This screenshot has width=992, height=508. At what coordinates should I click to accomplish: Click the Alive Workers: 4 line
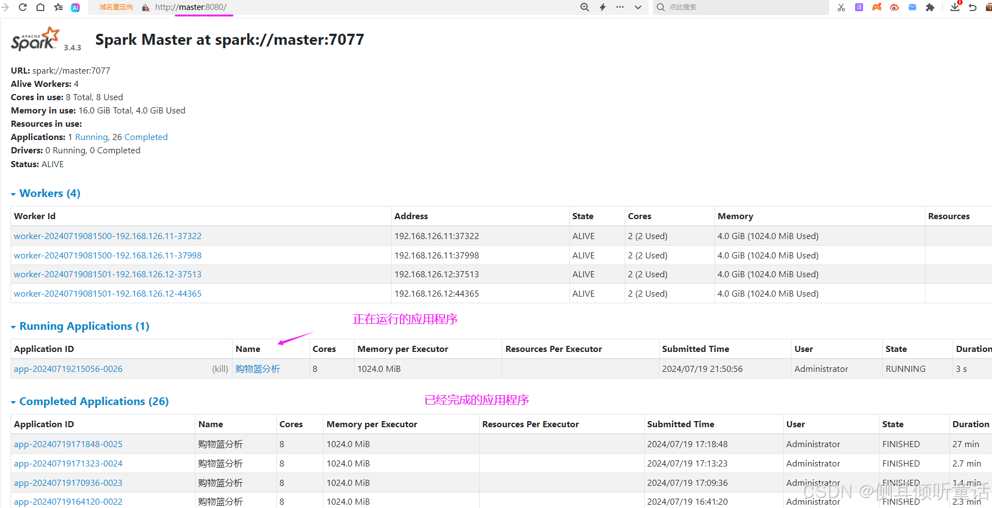45,84
